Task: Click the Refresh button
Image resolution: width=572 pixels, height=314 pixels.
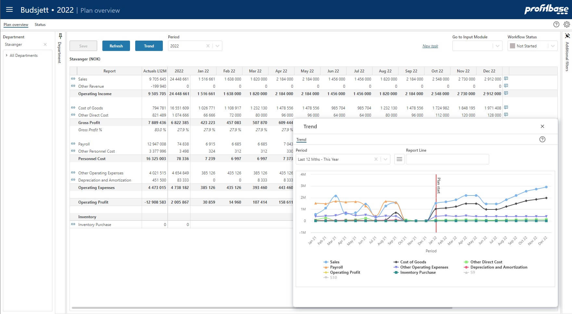Action: (x=116, y=46)
